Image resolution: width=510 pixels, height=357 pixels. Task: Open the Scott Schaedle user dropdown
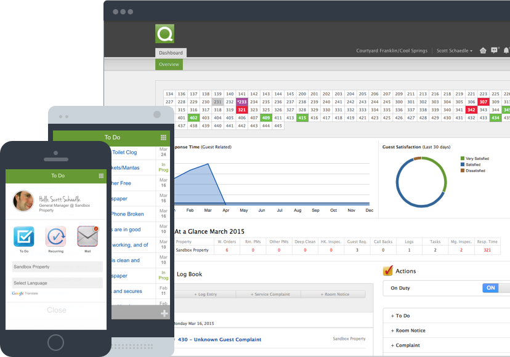point(455,50)
